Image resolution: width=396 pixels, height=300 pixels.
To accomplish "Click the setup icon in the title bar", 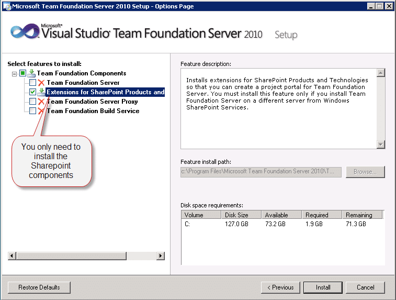I will (x=7, y=6).
